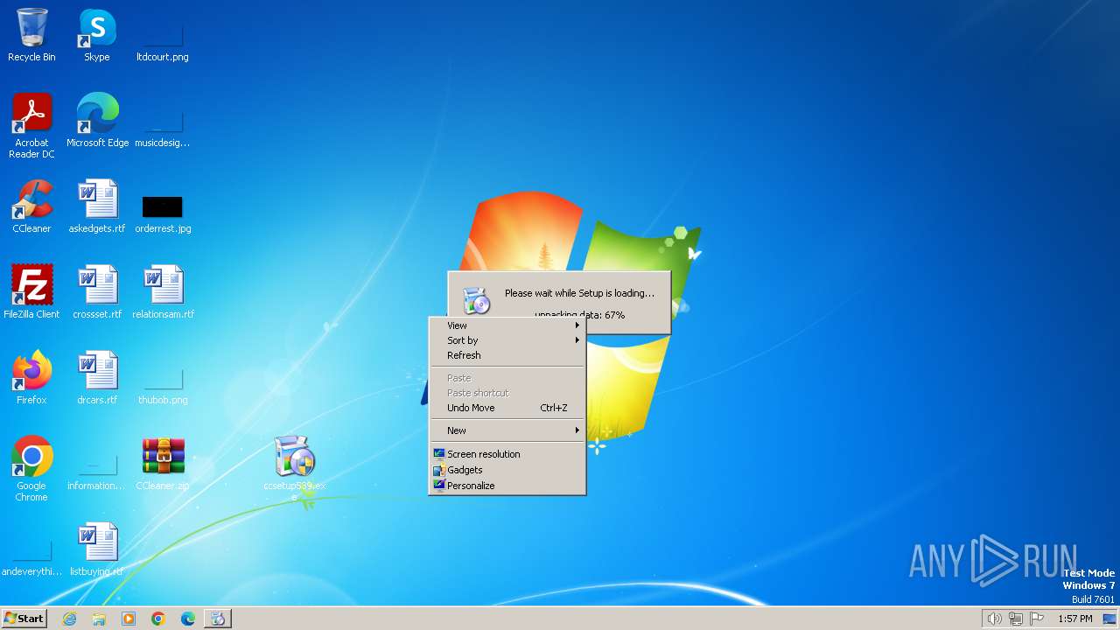Click Show desktop button at taskbar end
This screenshot has height=630, width=1120.
[x=1110, y=619]
